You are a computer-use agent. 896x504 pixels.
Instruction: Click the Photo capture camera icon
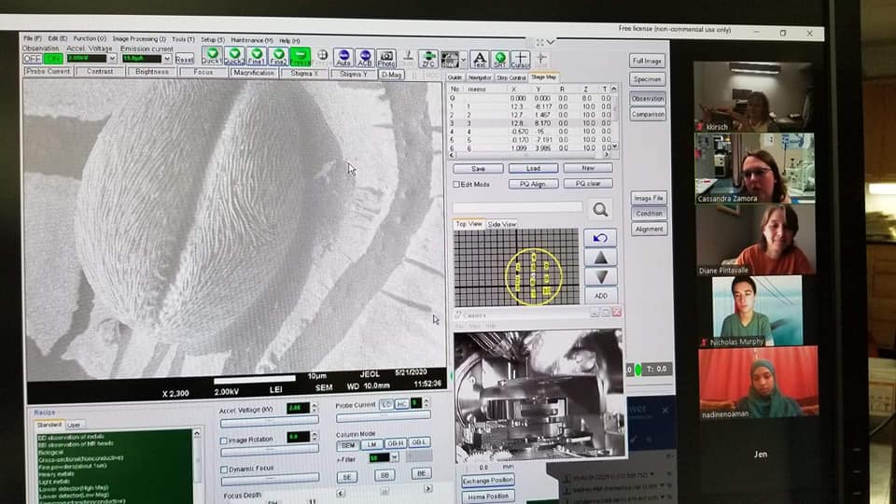click(386, 58)
